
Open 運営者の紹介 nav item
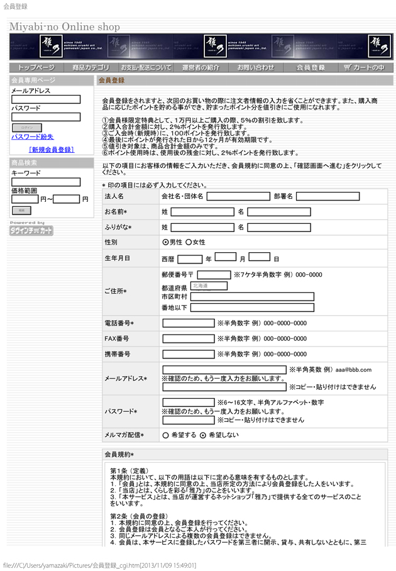(x=201, y=67)
